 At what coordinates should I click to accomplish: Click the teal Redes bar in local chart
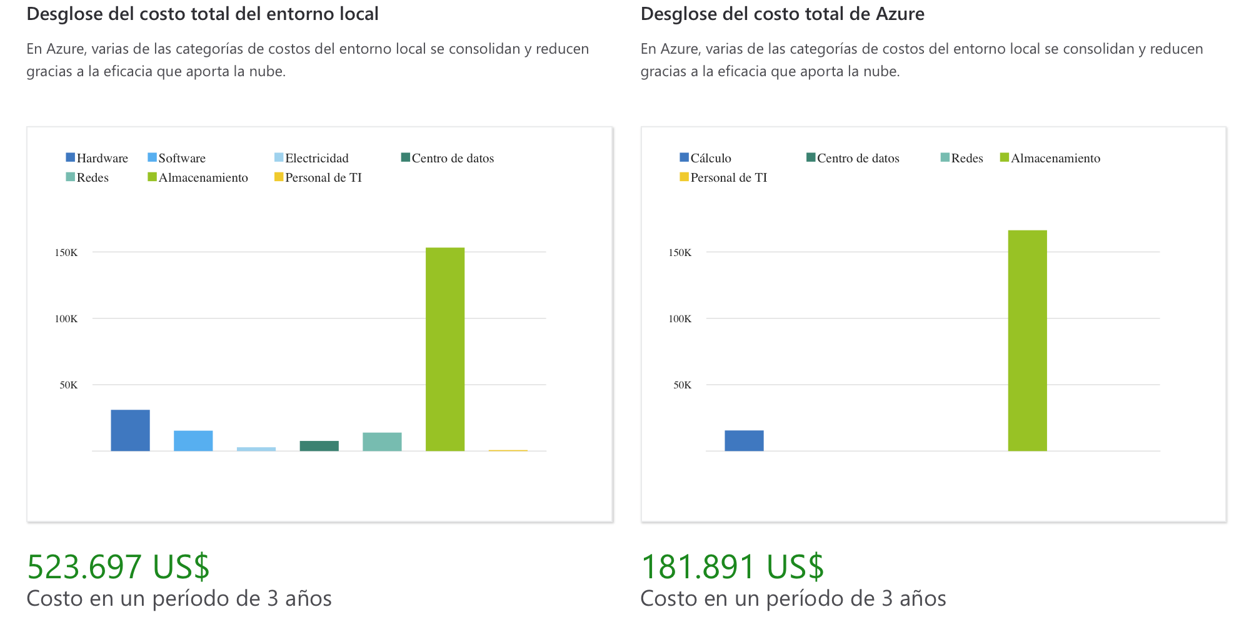[382, 442]
